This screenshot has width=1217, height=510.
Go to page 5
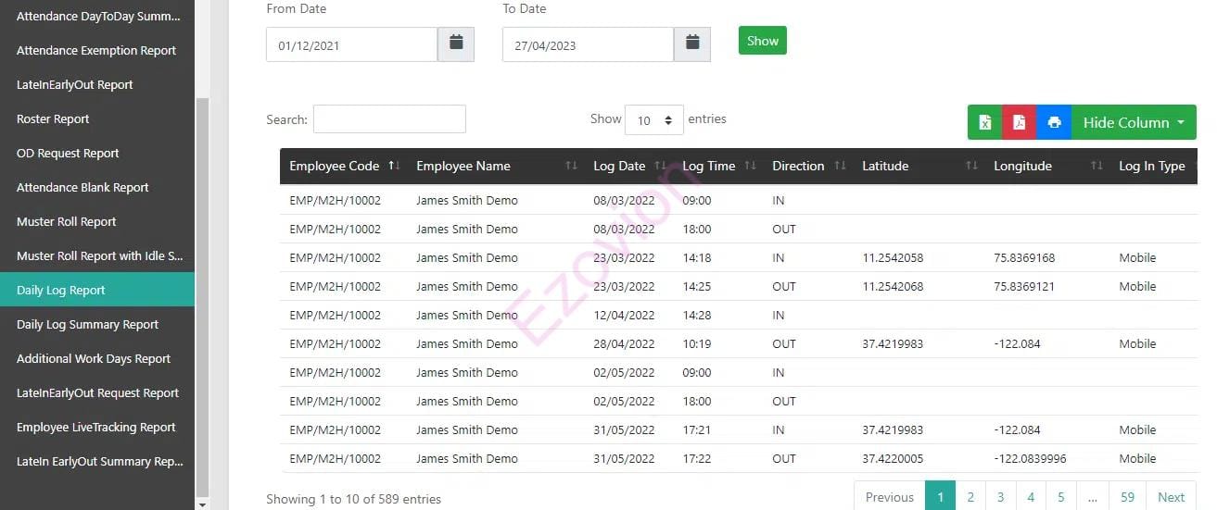pyautogui.click(x=1060, y=496)
